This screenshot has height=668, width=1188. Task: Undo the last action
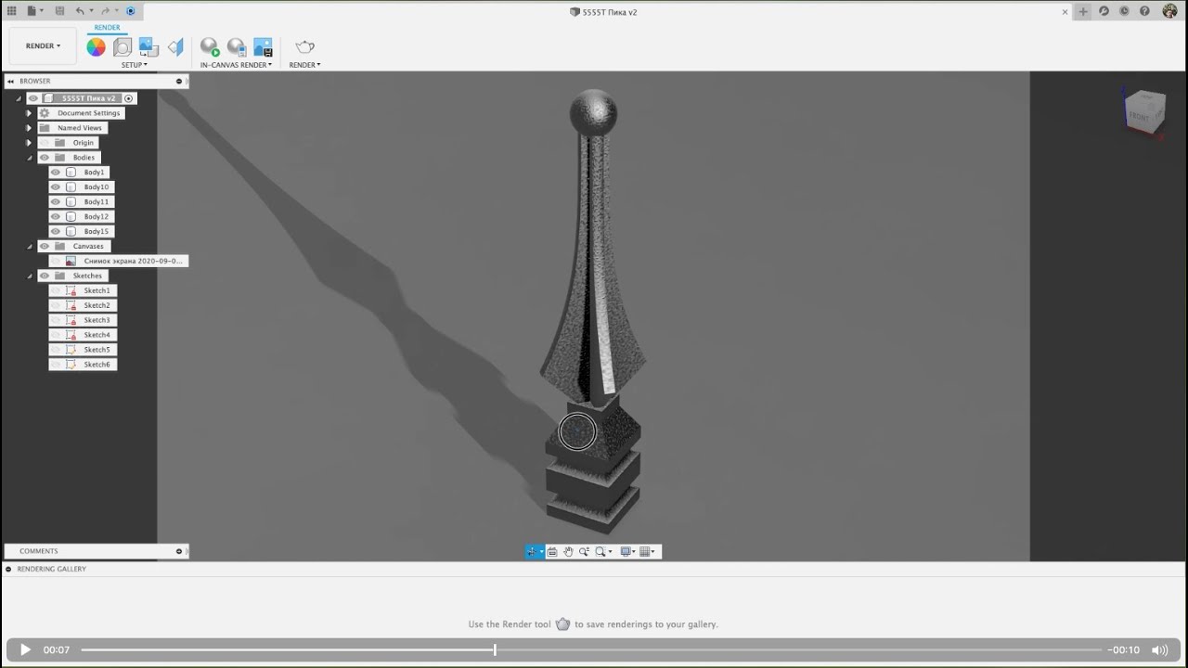pos(80,11)
